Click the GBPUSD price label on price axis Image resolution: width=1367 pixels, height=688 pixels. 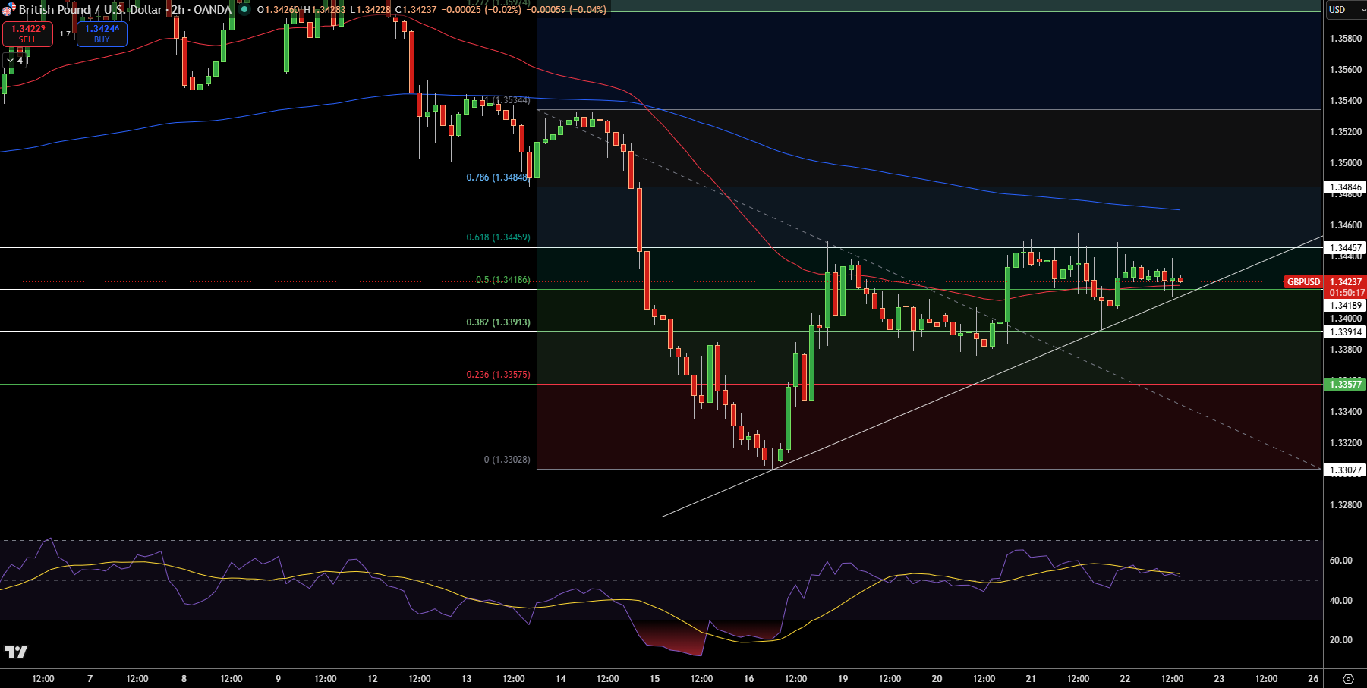coord(1303,282)
